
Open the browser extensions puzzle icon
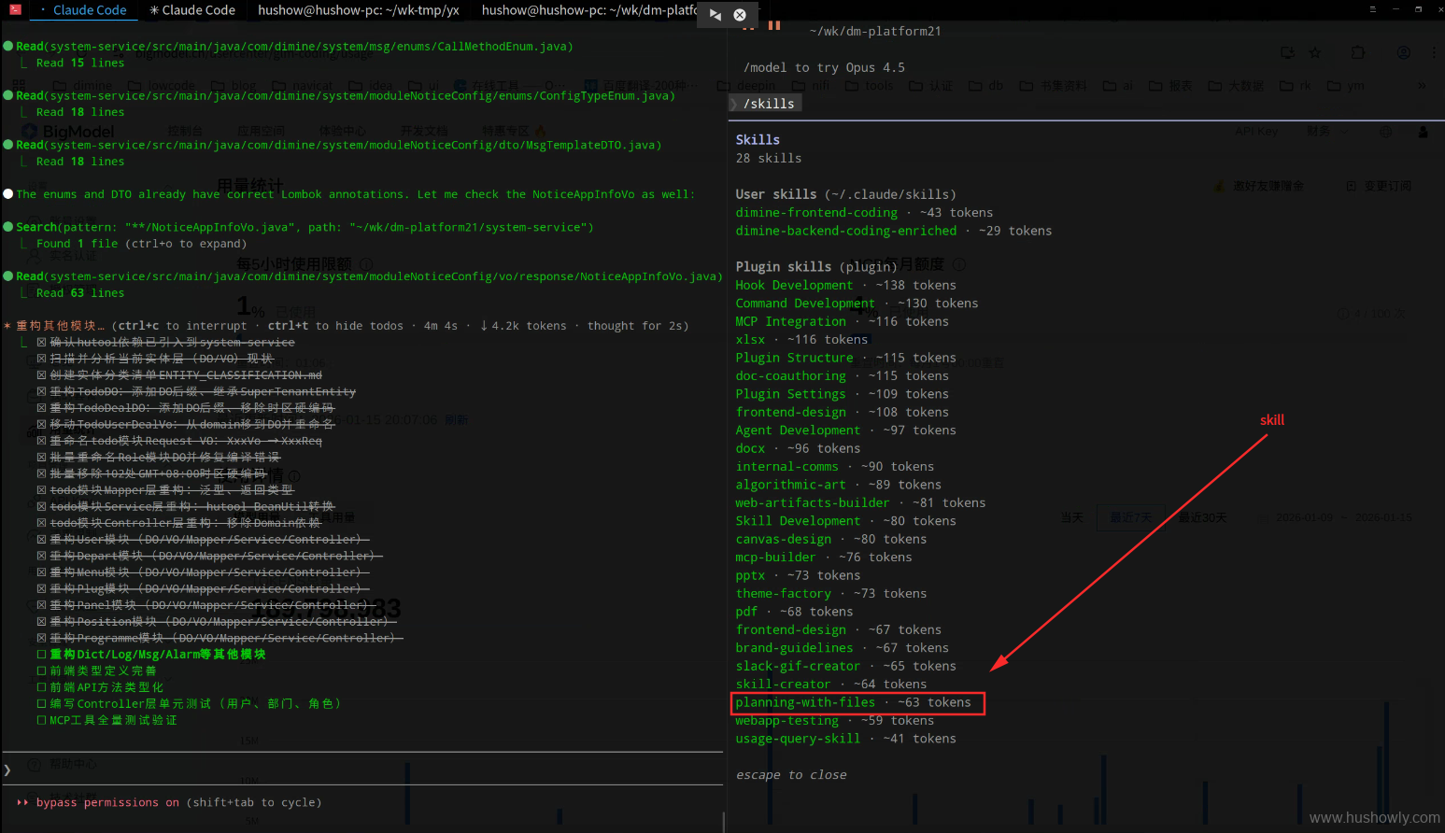coord(1358,53)
